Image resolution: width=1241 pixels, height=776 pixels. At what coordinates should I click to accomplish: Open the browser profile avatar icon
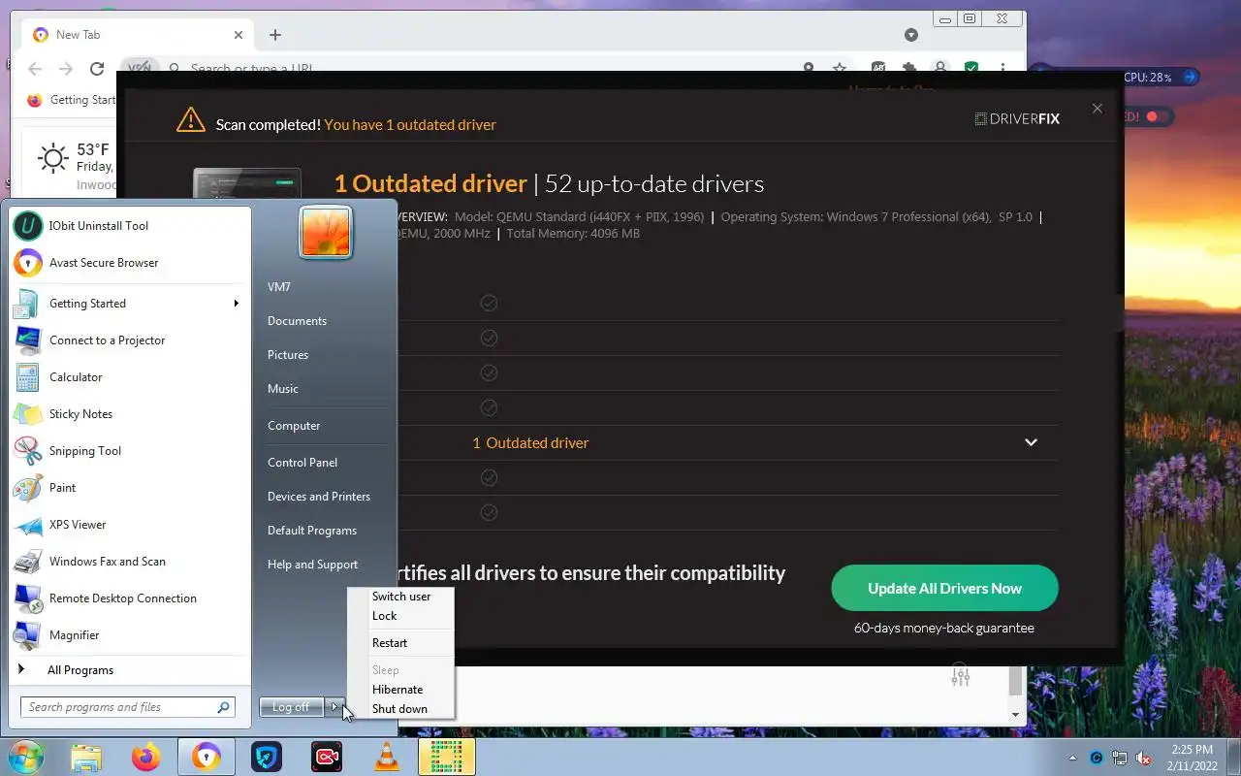click(x=940, y=69)
